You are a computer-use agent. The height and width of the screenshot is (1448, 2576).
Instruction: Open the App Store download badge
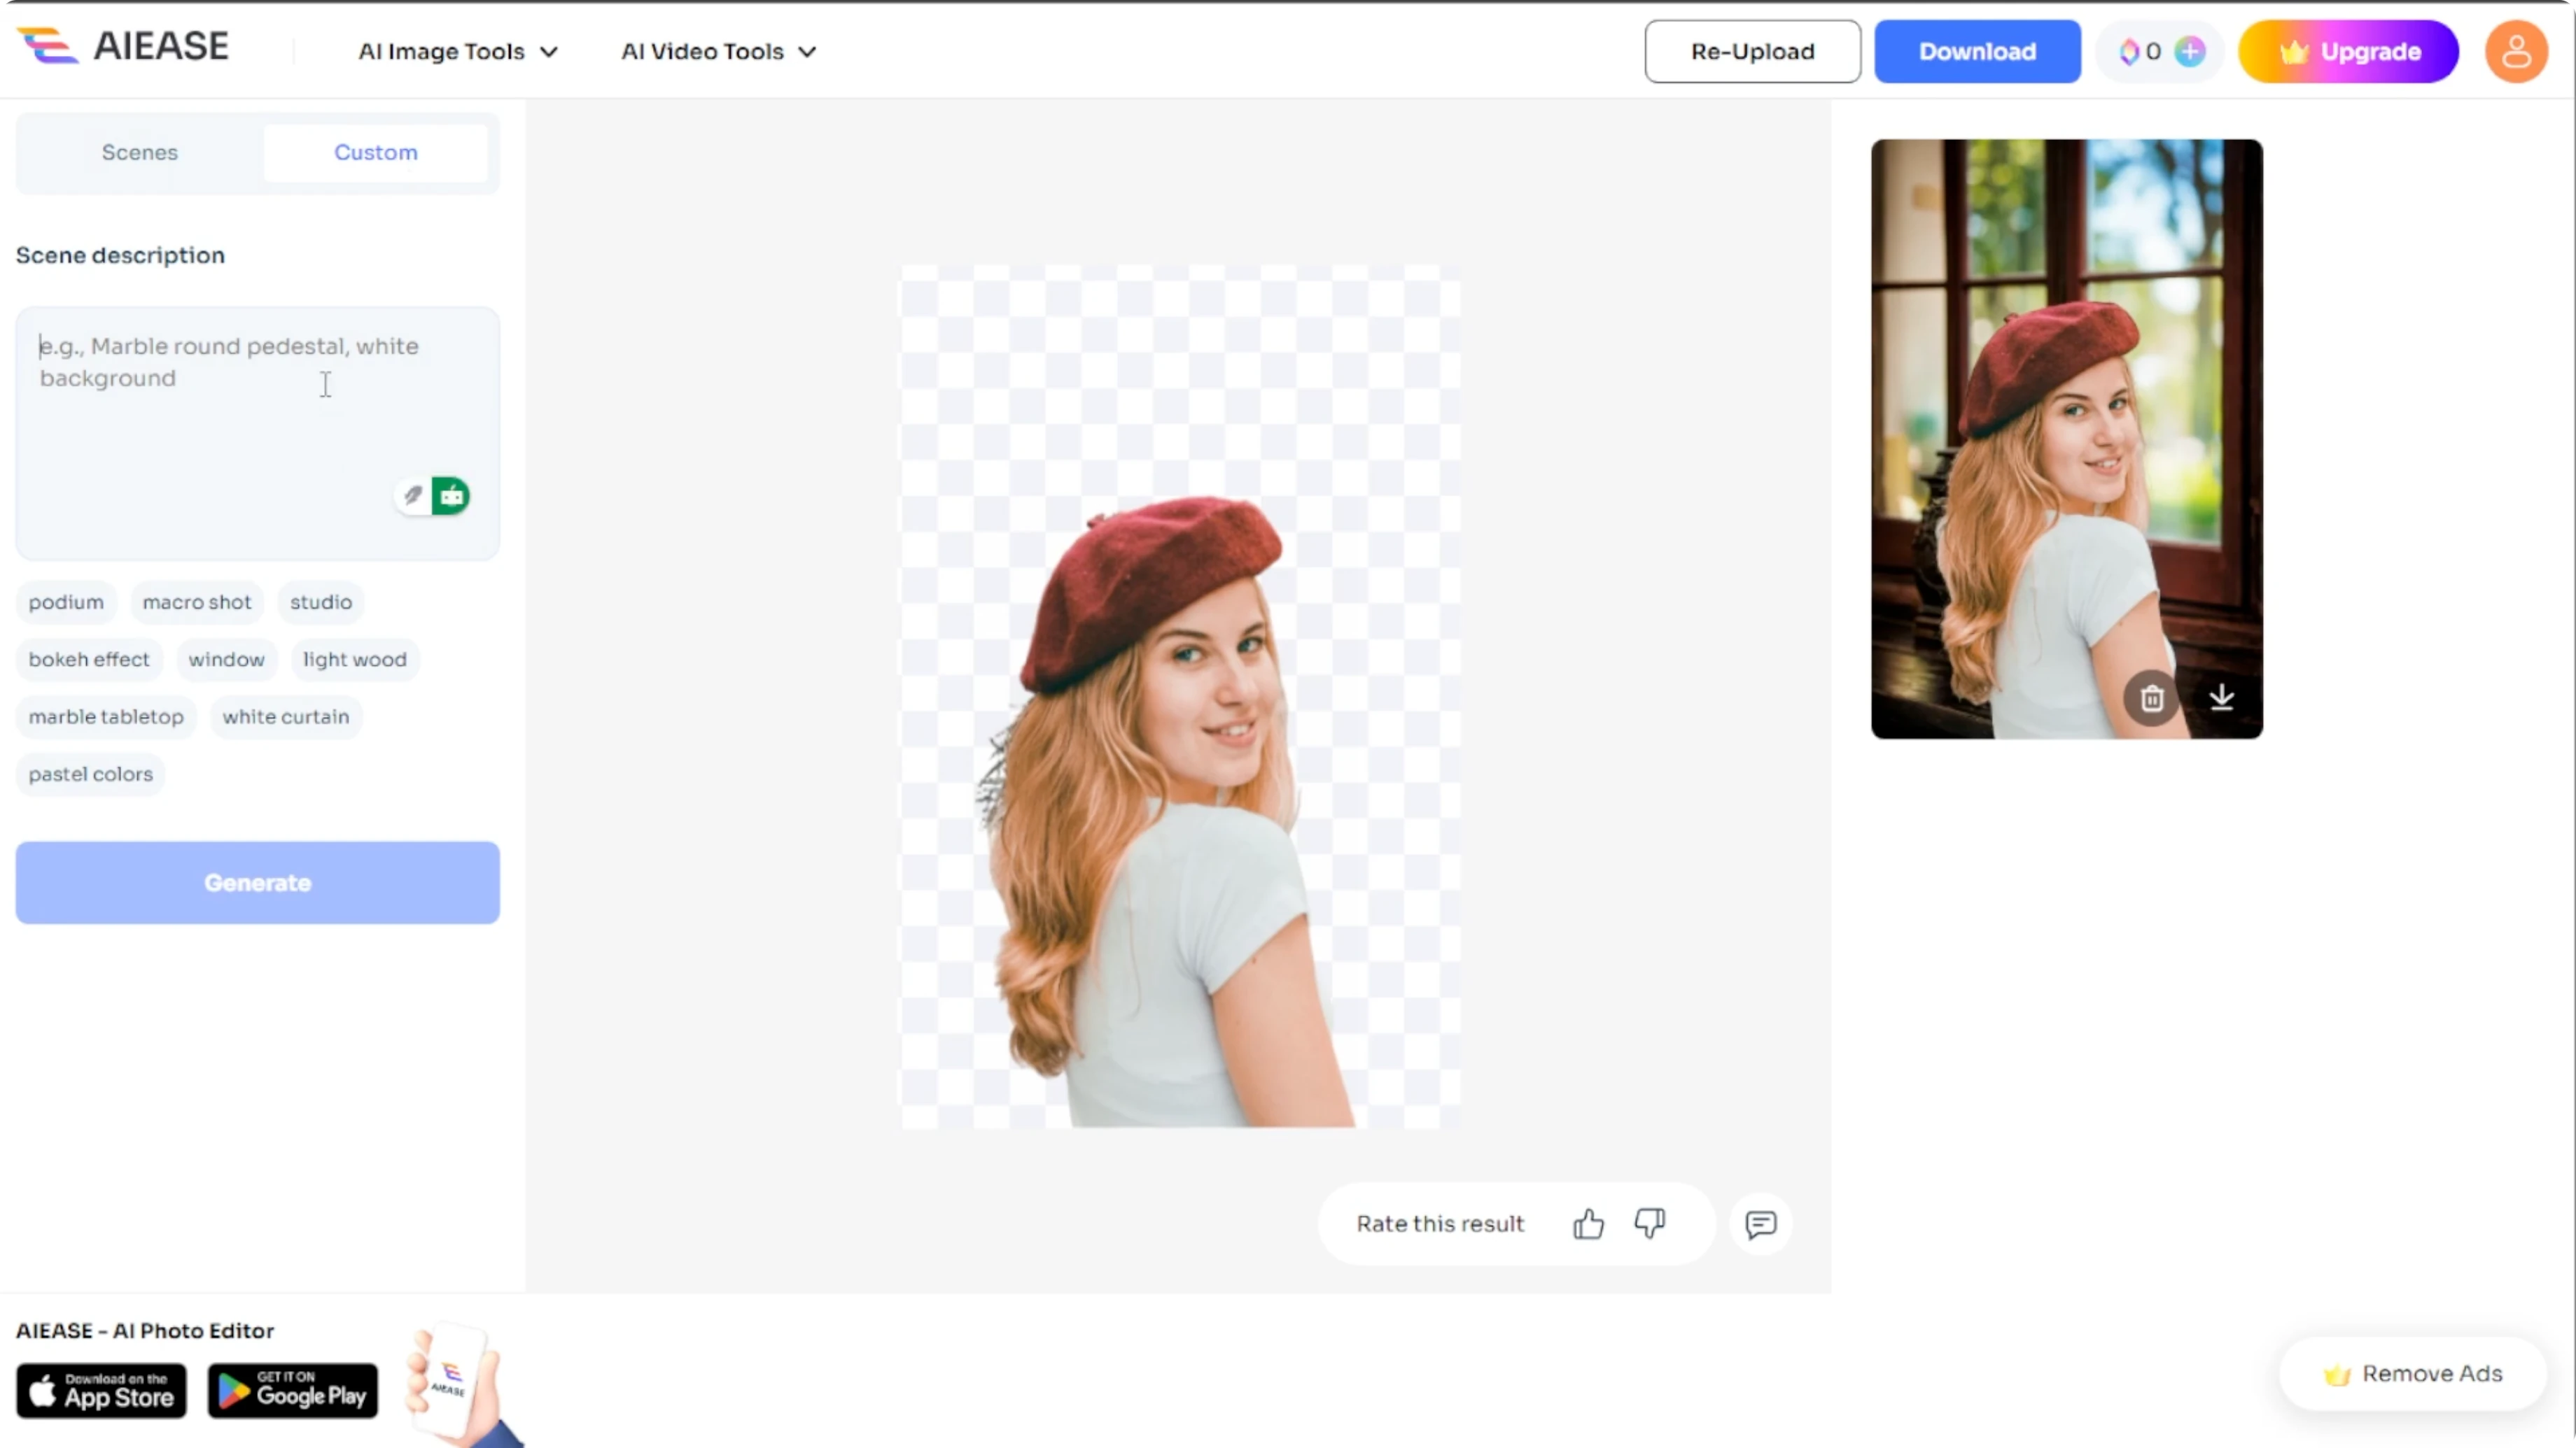tap(101, 1391)
